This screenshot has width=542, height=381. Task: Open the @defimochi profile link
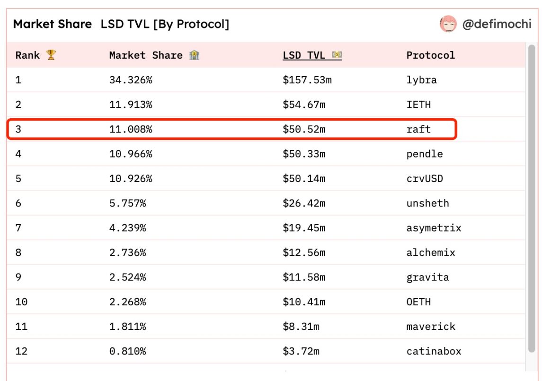(x=497, y=24)
